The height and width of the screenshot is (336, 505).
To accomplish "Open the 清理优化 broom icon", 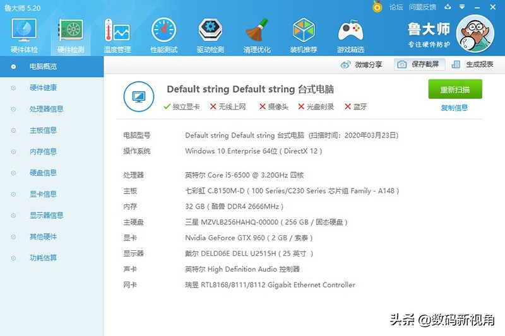I will coord(257,30).
